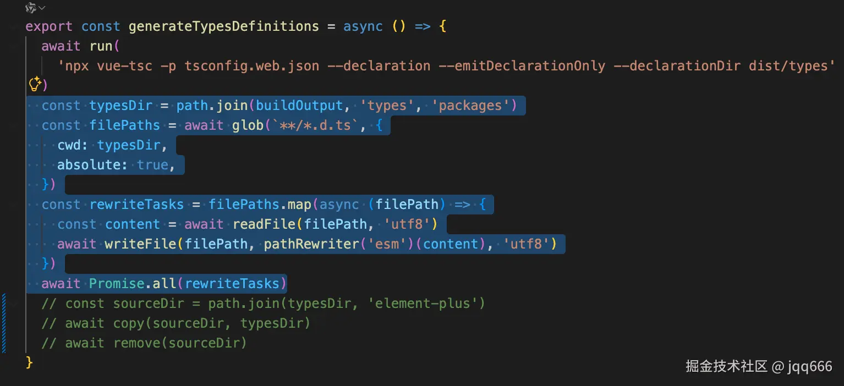This screenshot has height=386, width=844.
Task: Click the blue gutter change indicator
Action: (x=4, y=323)
